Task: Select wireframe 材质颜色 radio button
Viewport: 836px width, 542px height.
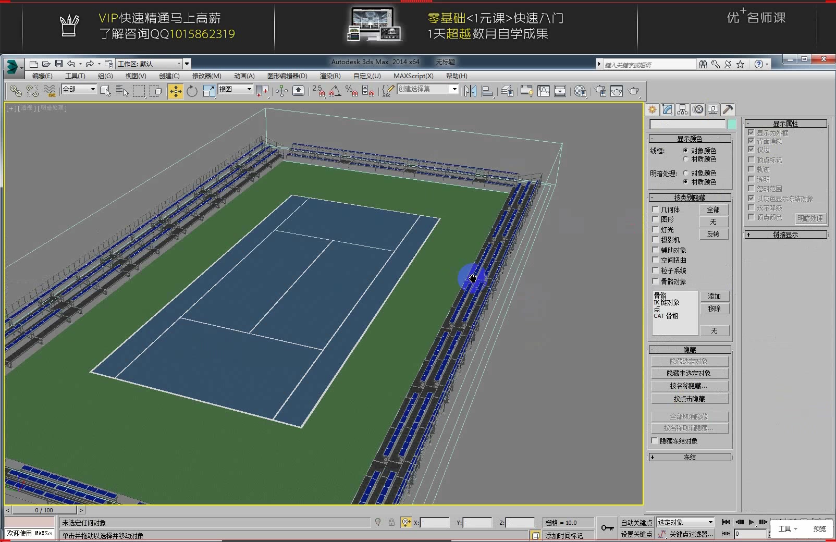Action: coord(685,159)
